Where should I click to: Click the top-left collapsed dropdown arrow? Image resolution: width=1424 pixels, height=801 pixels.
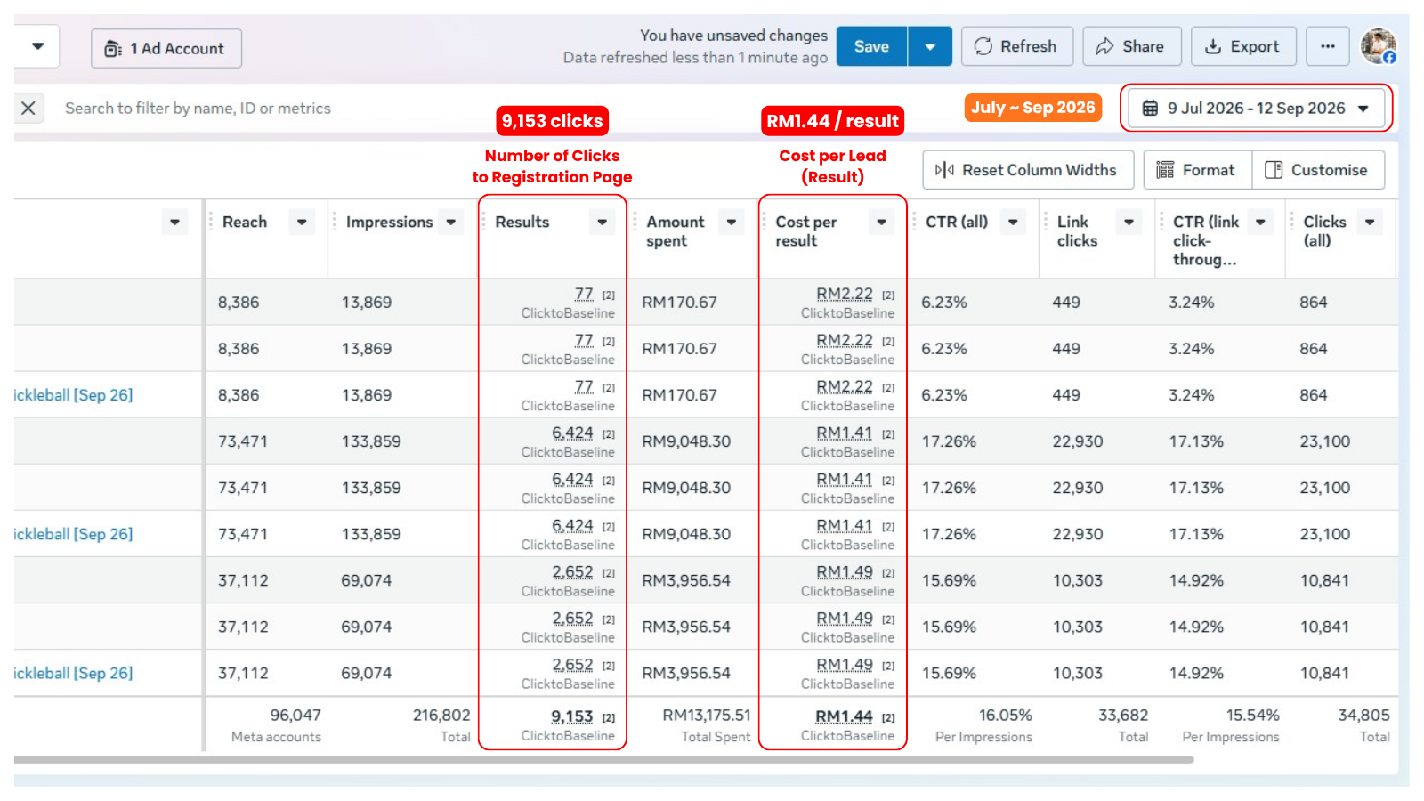[x=37, y=45]
